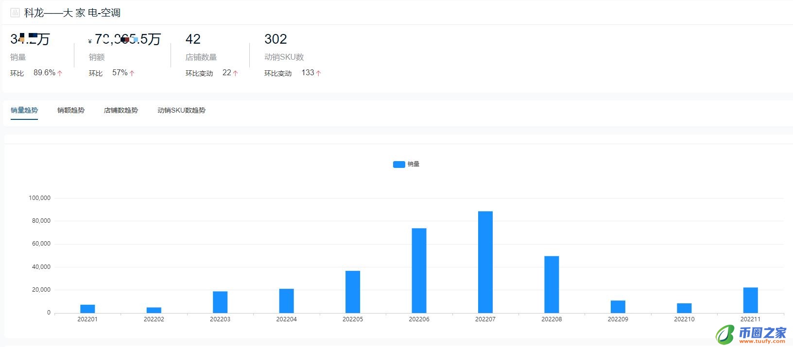This screenshot has width=793, height=347.
Task: Click the 销额 metric label
Action: [97, 57]
